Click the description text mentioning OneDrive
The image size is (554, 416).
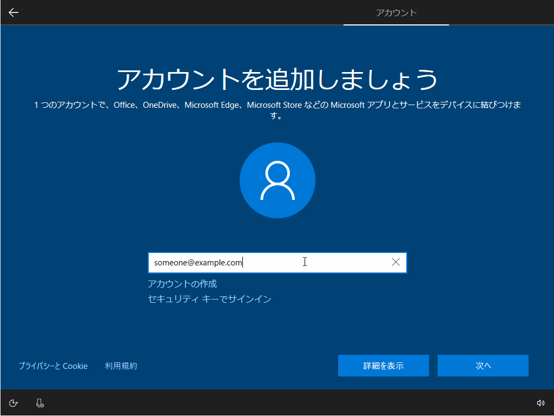[x=278, y=110]
